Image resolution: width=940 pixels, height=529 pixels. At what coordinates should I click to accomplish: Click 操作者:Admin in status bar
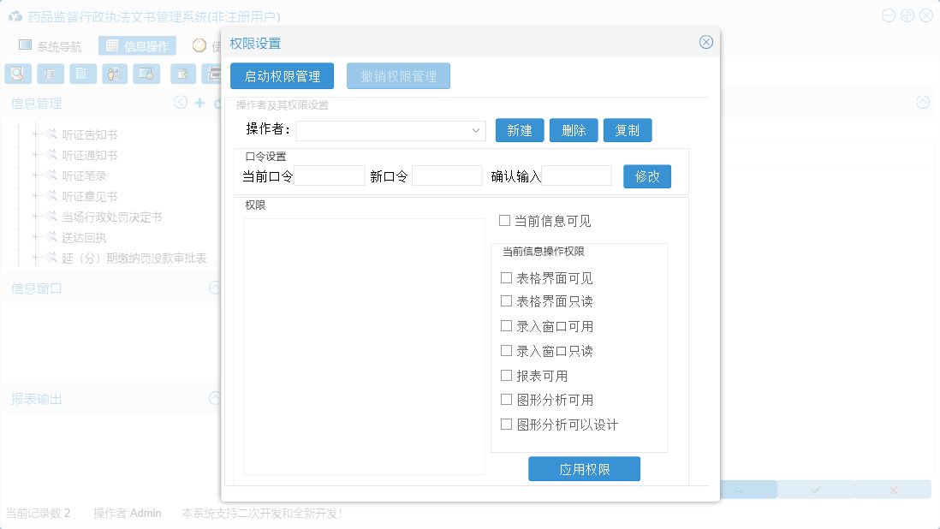click(x=127, y=513)
